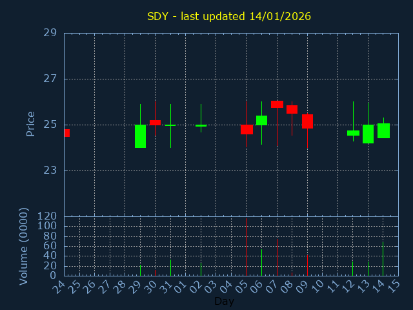Click the green volume bar on day 31
The image size is (413, 310).
pyautogui.click(x=170, y=268)
